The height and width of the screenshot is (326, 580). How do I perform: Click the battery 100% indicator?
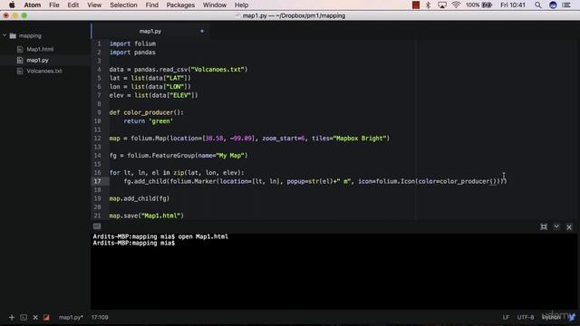[478, 5]
